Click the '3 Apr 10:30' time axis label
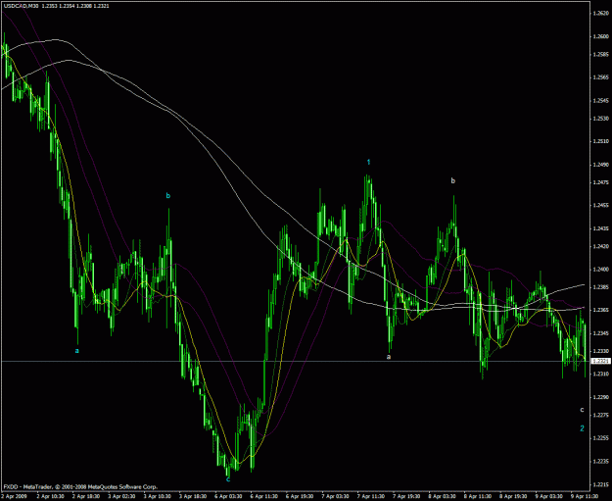Image resolution: width=612 pixels, height=501 pixels. [x=158, y=496]
